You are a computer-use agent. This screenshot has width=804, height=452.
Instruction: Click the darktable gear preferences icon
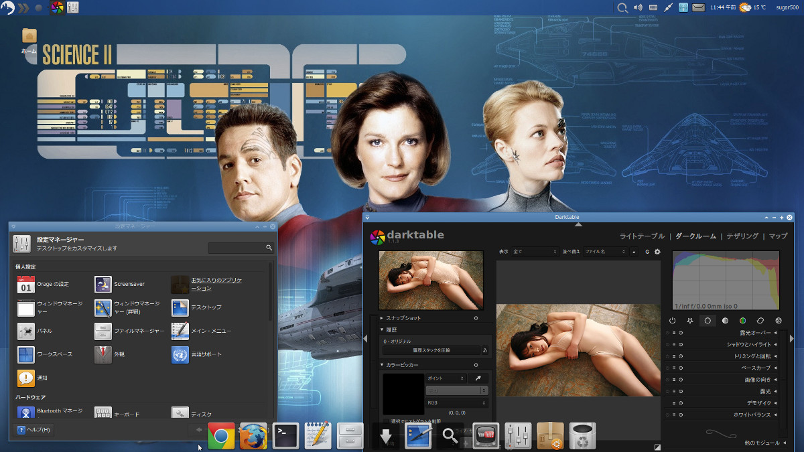coord(657,252)
